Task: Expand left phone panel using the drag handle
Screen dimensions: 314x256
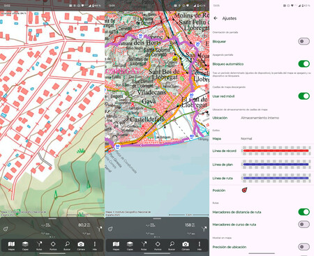Action: pyautogui.click(x=52, y=218)
